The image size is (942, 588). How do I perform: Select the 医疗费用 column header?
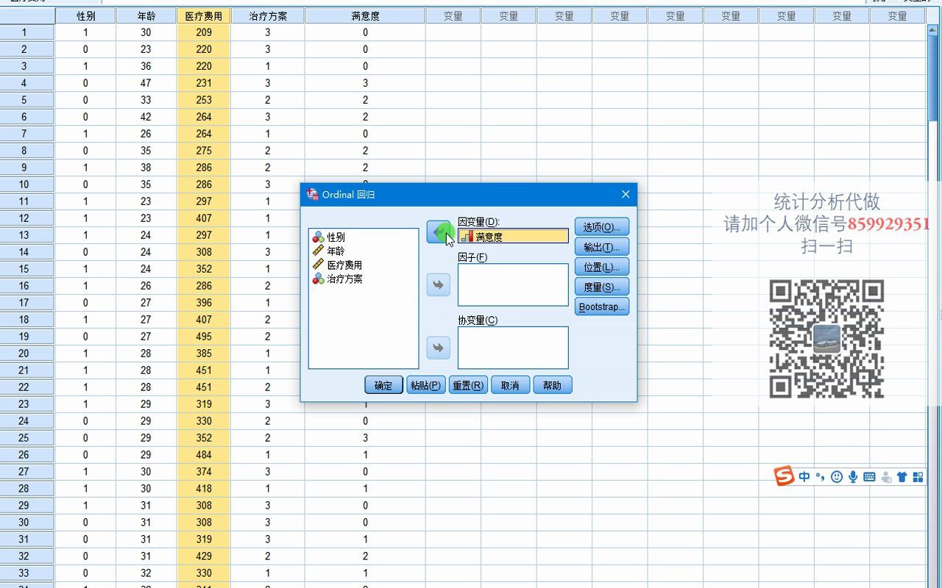point(204,15)
